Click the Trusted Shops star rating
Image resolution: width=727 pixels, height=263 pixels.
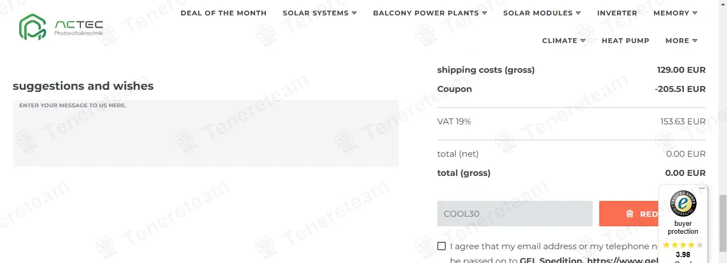(x=683, y=245)
